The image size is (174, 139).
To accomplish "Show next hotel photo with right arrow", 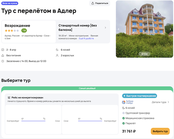I will pos(171,29).
